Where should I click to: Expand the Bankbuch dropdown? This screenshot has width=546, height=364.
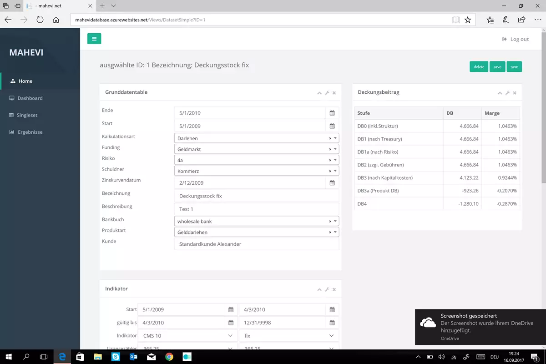coord(257,221)
